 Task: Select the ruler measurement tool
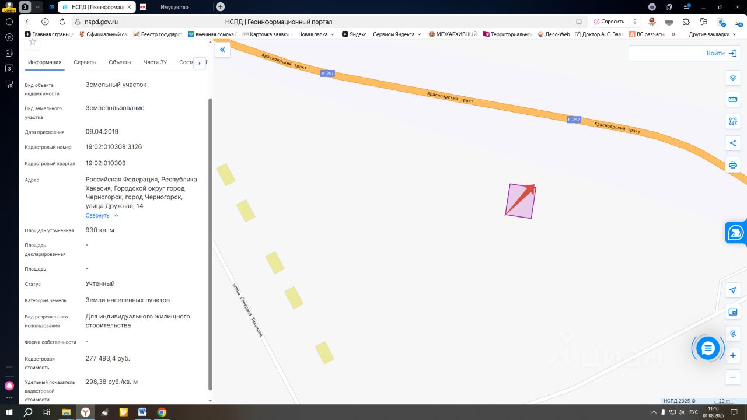[x=733, y=100]
